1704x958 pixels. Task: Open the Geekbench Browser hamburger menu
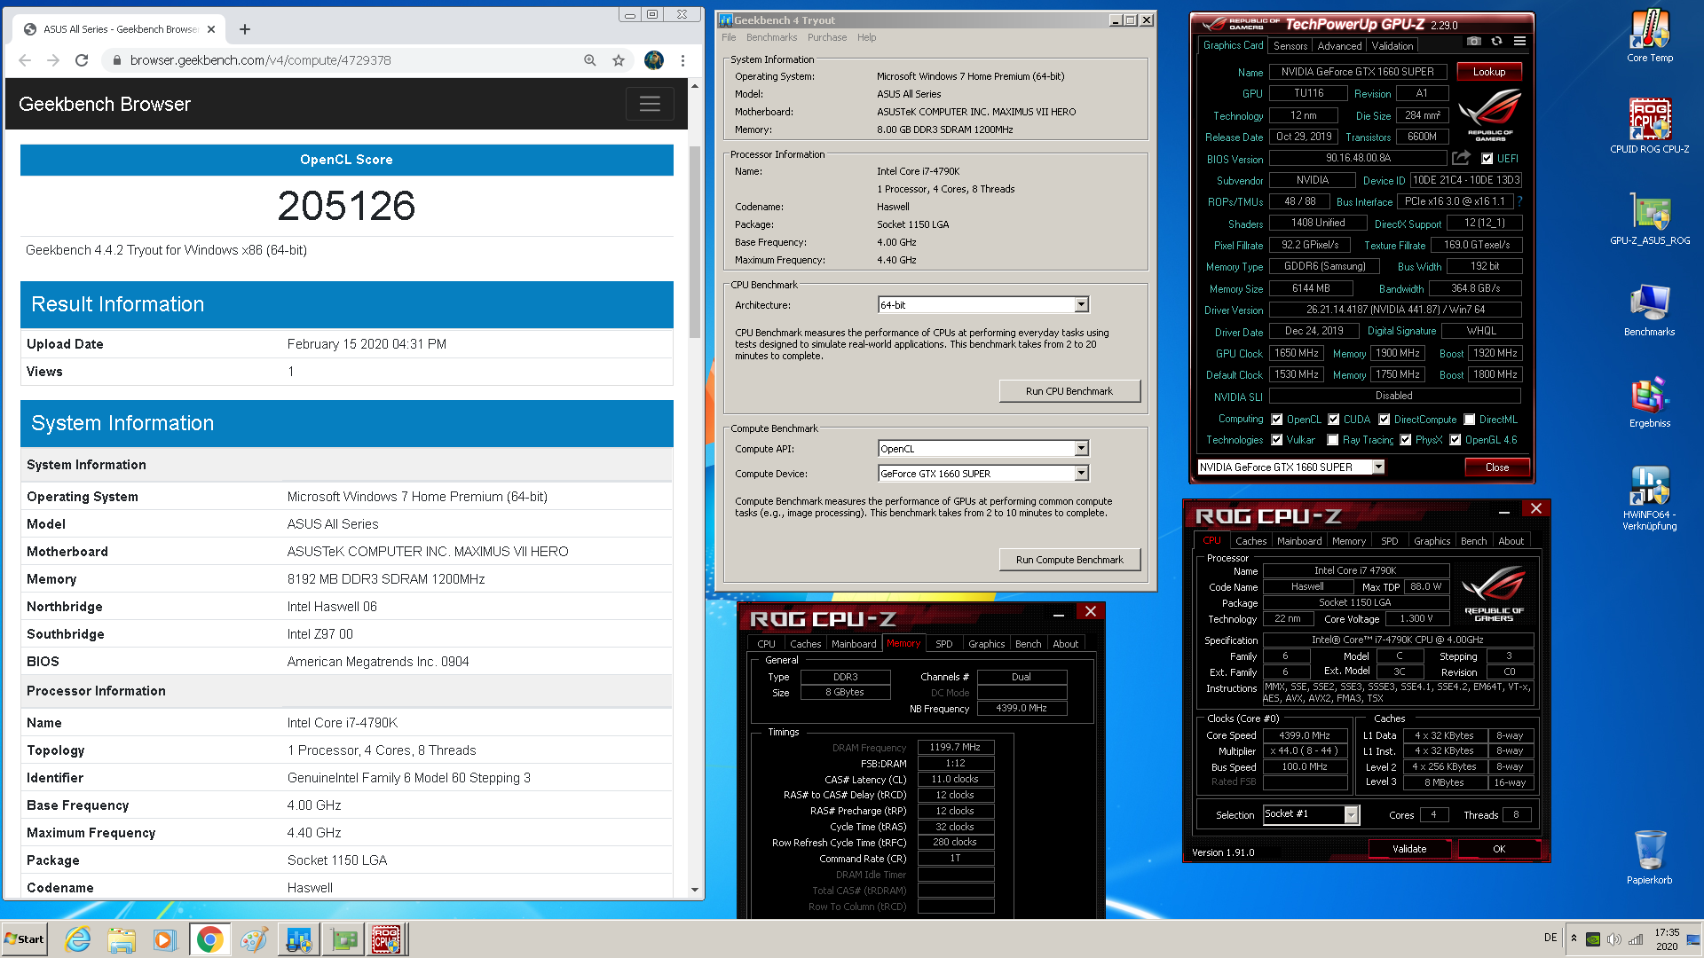[x=650, y=104]
